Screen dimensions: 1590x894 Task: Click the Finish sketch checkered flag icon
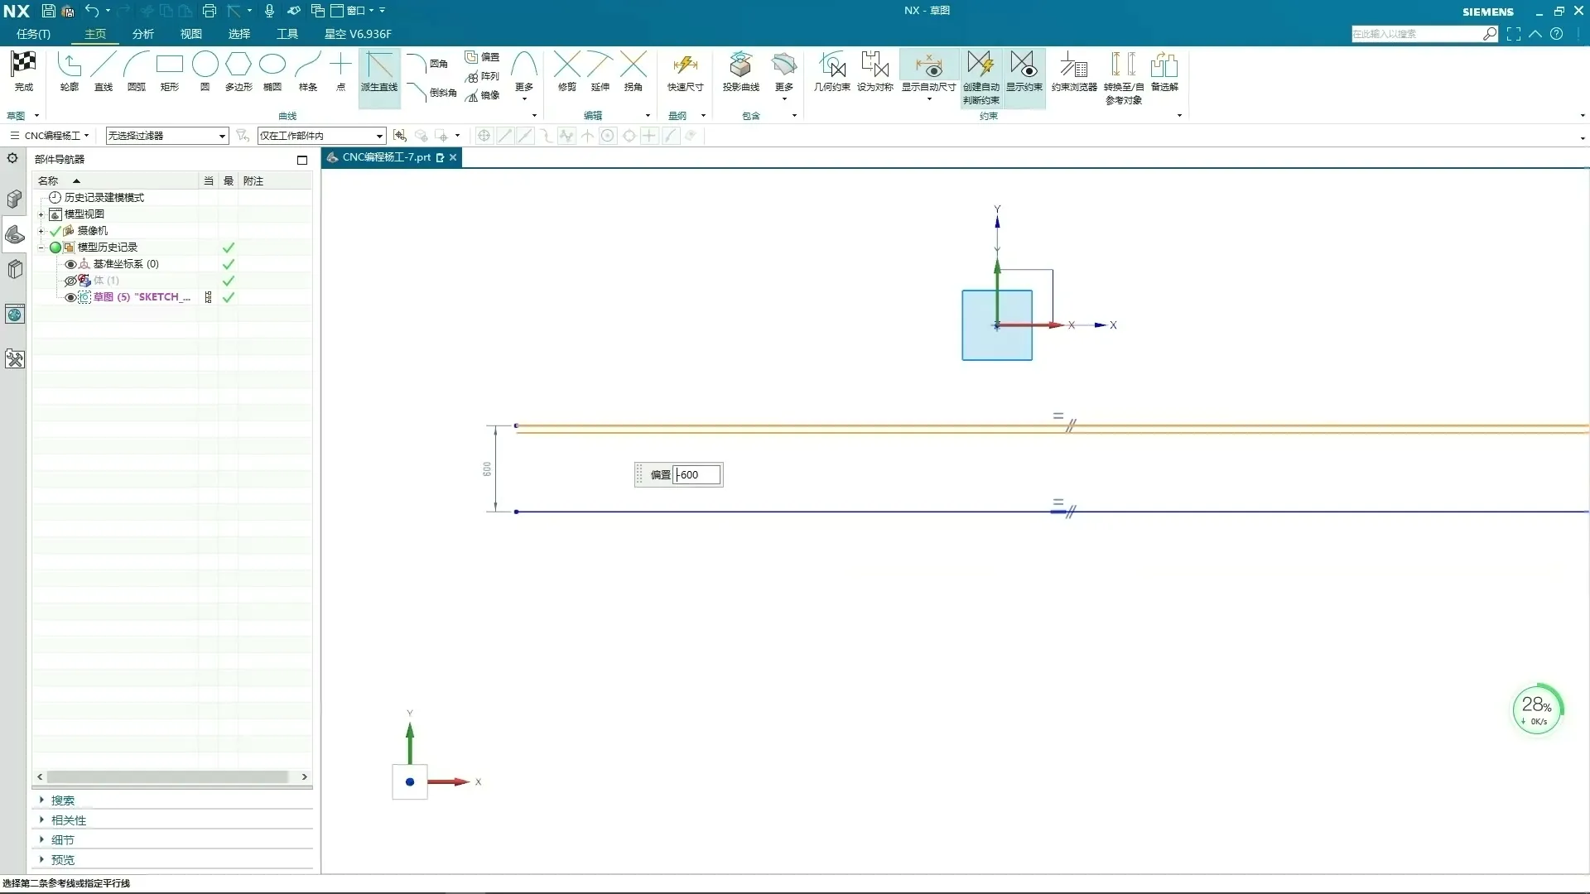(23, 65)
